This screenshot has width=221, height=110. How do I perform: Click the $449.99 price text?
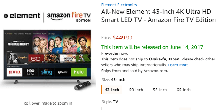pos(122,38)
